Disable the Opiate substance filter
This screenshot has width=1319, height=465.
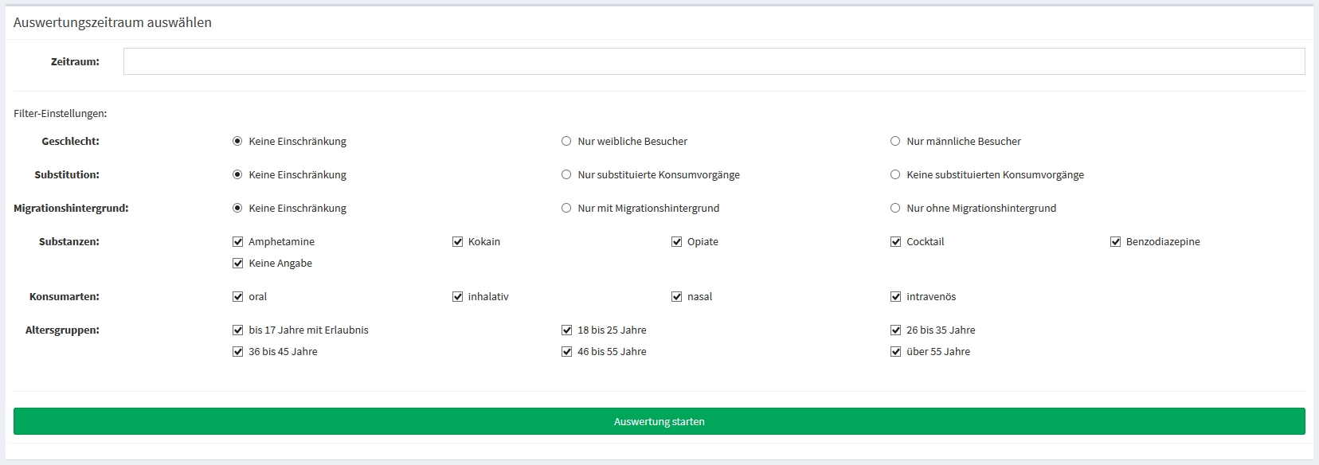(676, 241)
